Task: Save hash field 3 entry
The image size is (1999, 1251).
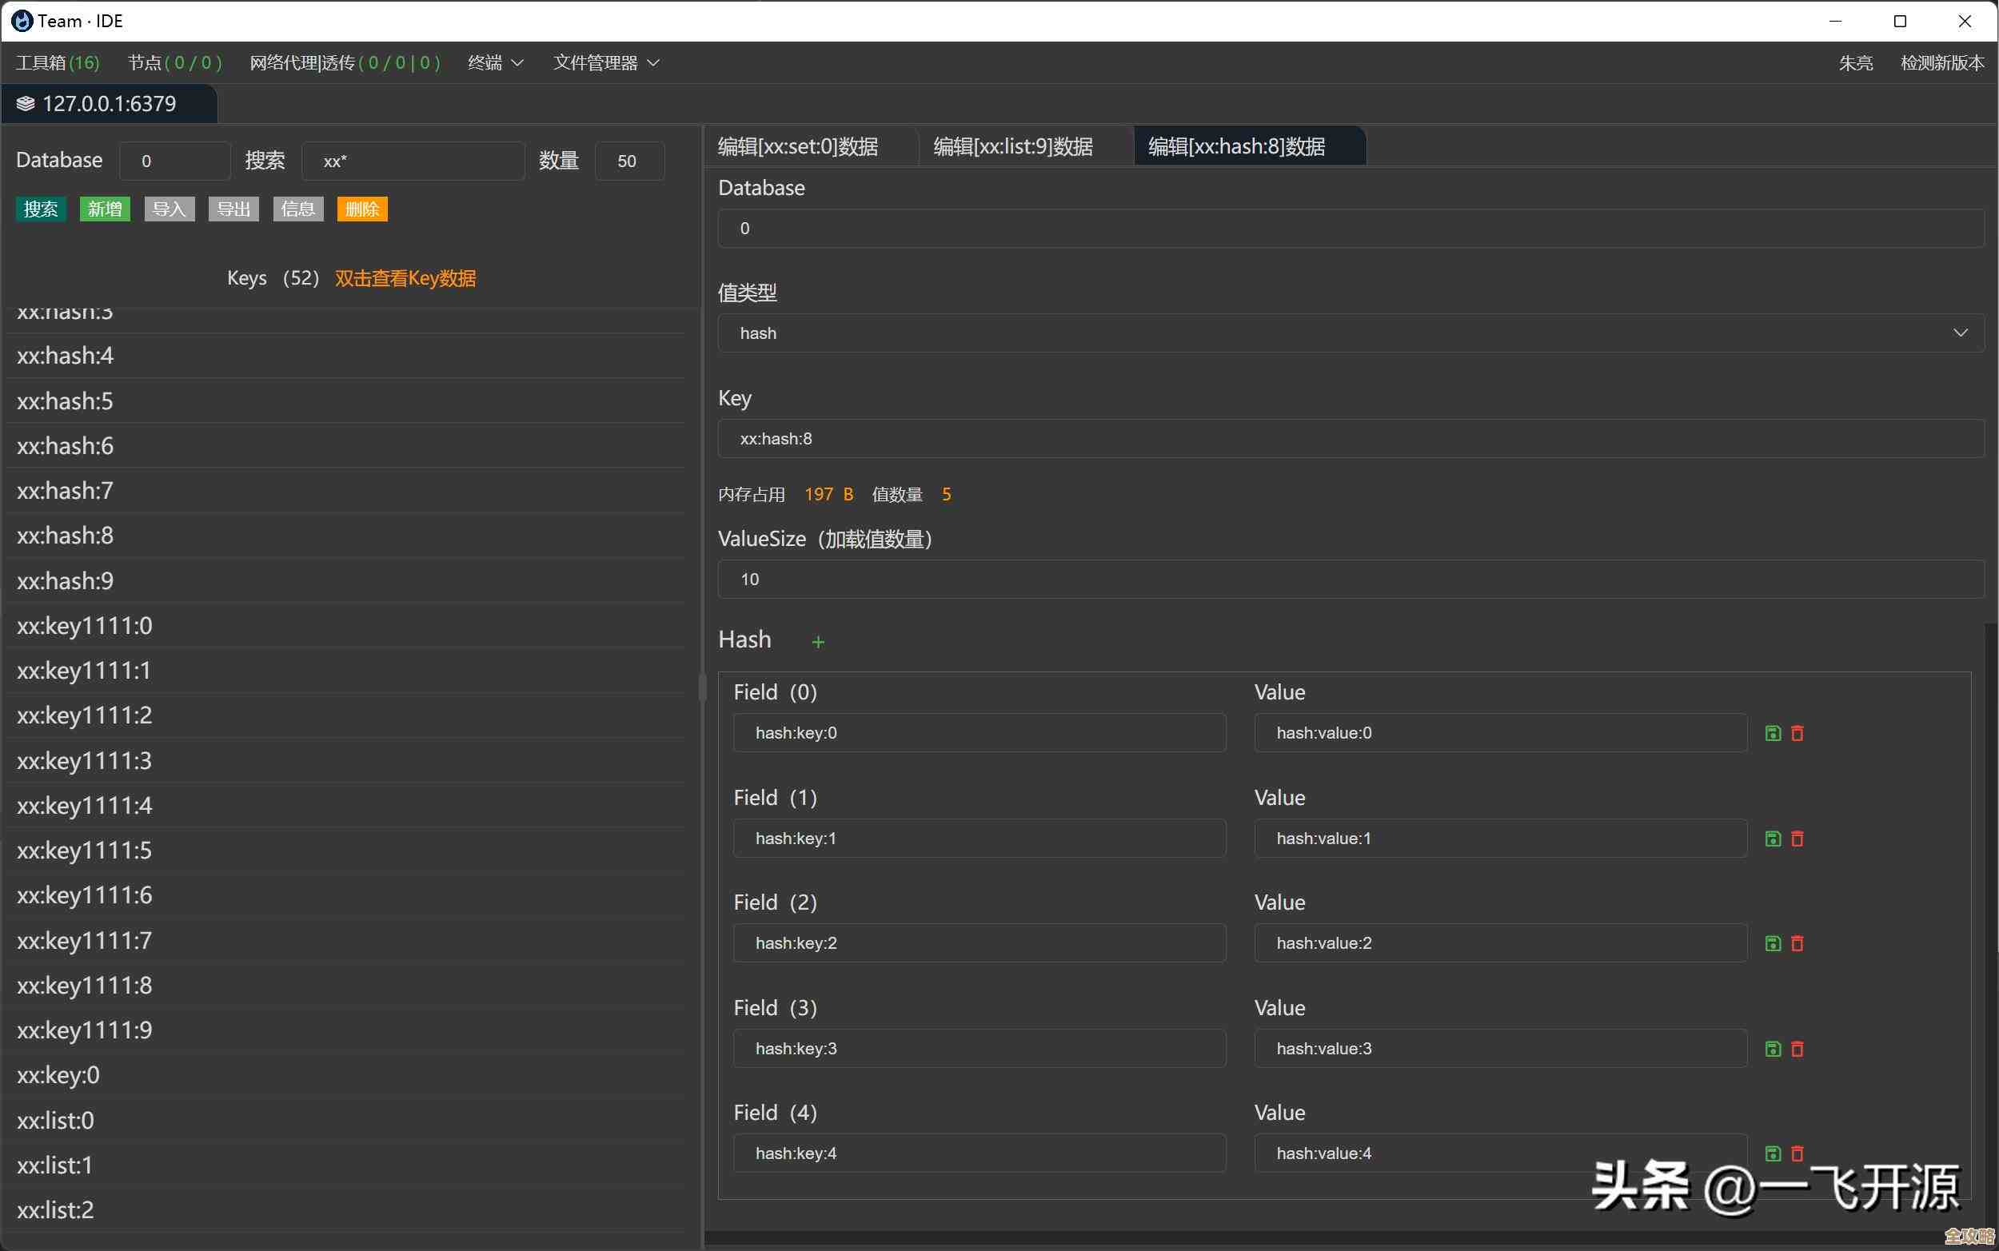Action: 1772,1049
